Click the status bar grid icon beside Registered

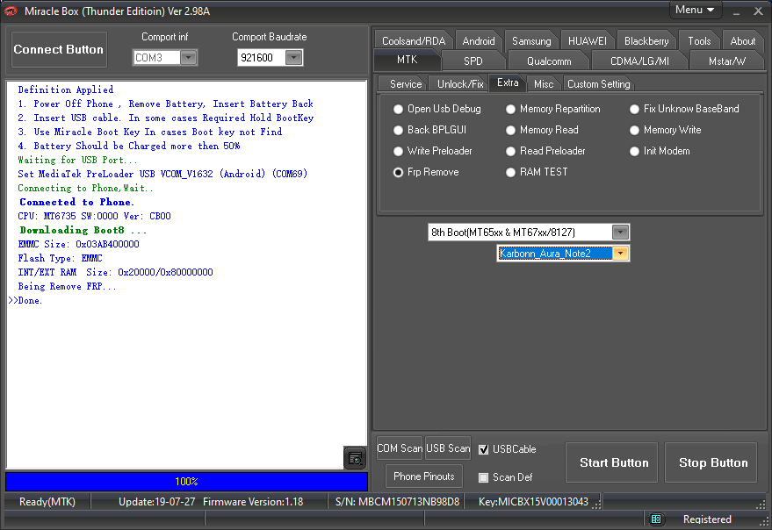click(656, 519)
